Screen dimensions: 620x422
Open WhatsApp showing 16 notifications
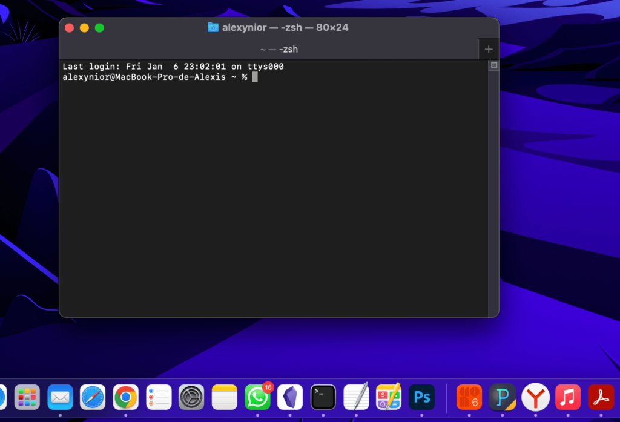coord(257,398)
